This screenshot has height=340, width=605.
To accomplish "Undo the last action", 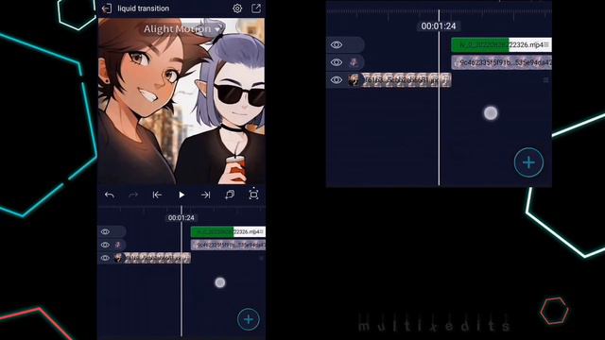I will [x=110, y=195].
